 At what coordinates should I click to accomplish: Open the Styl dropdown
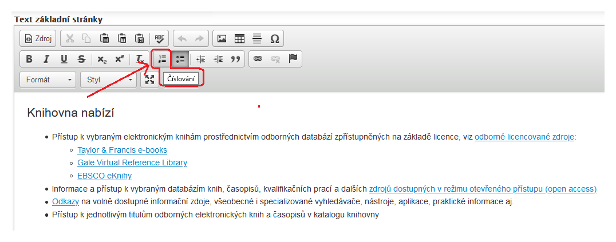(108, 80)
